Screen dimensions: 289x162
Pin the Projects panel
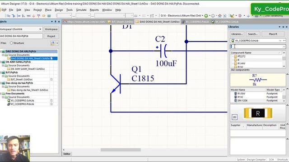55,22
